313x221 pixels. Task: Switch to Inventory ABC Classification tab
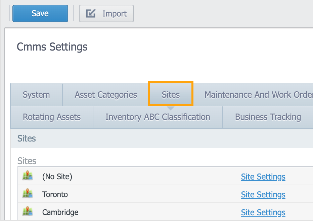coord(158,117)
